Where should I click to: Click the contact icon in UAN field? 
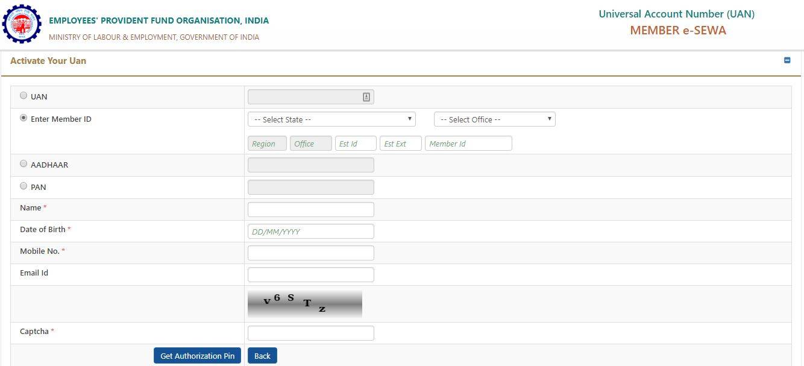click(366, 97)
